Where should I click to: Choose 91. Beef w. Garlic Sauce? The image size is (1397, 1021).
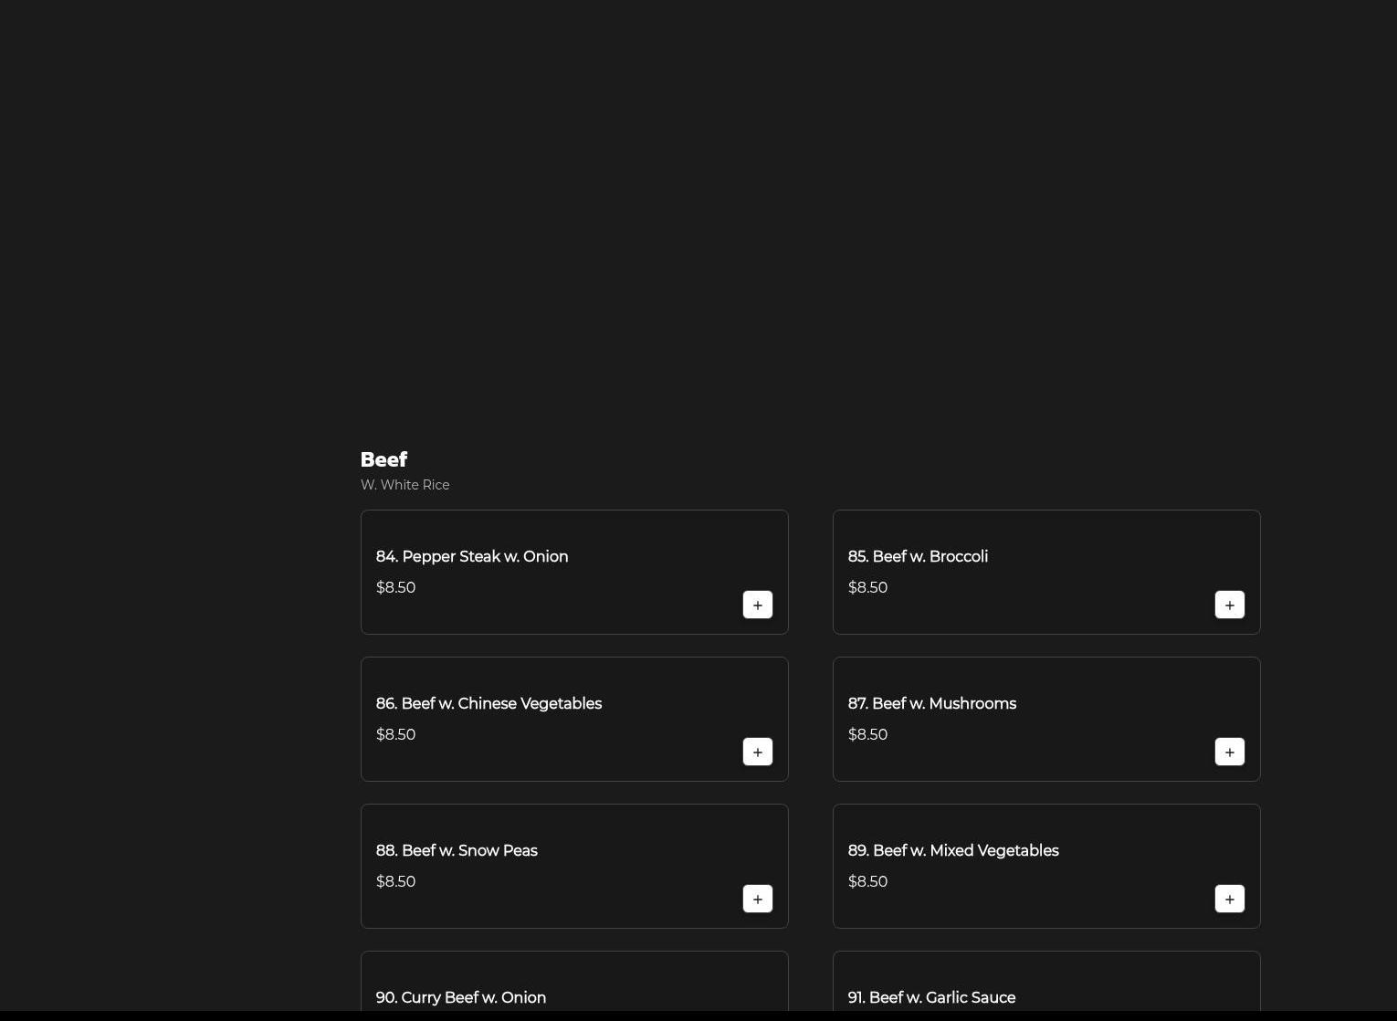pos(930,997)
